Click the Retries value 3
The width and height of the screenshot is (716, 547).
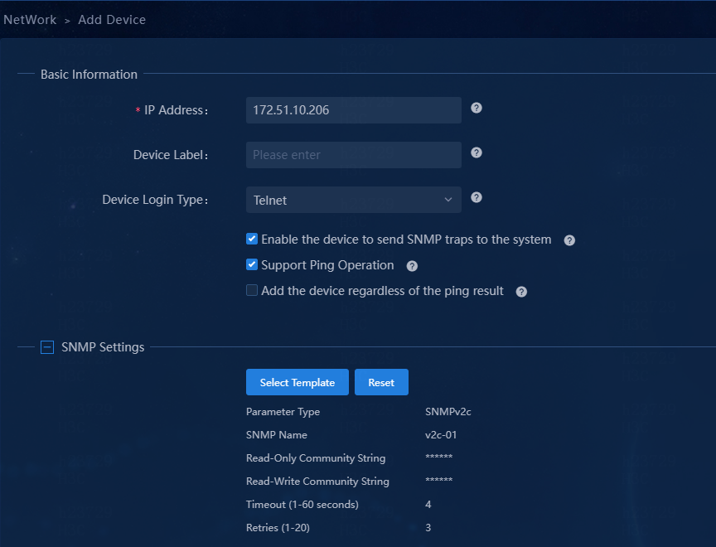428,528
